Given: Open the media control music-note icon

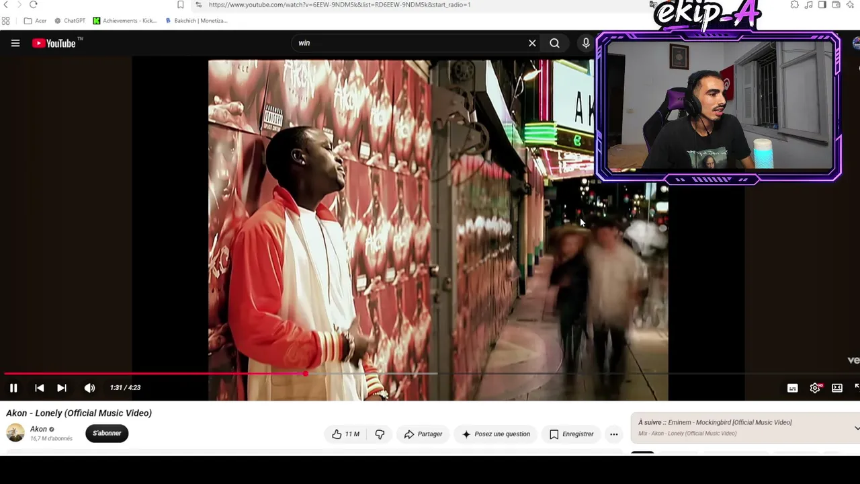Looking at the screenshot, I should pos(809,5).
